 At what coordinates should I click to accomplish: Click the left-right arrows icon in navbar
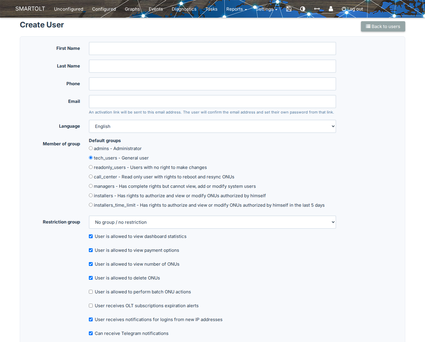(317, 9)
